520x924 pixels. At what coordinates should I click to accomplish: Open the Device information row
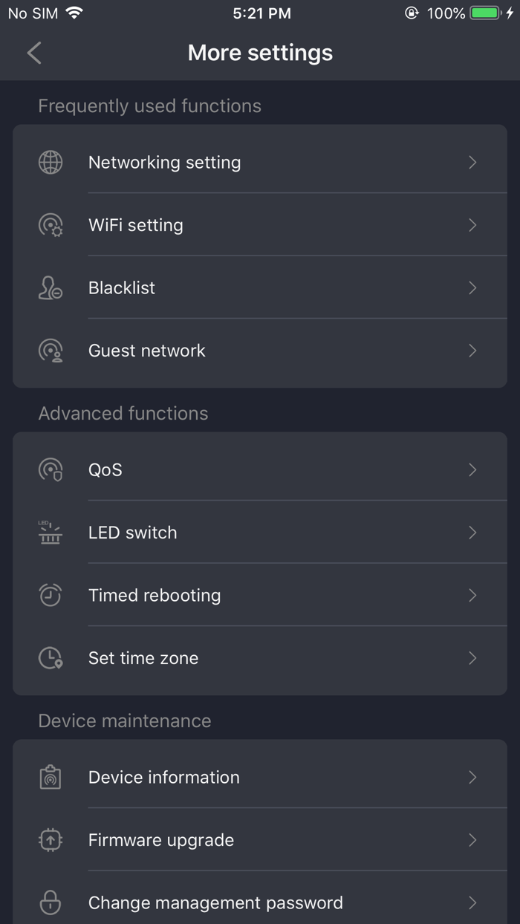(260, 777)
